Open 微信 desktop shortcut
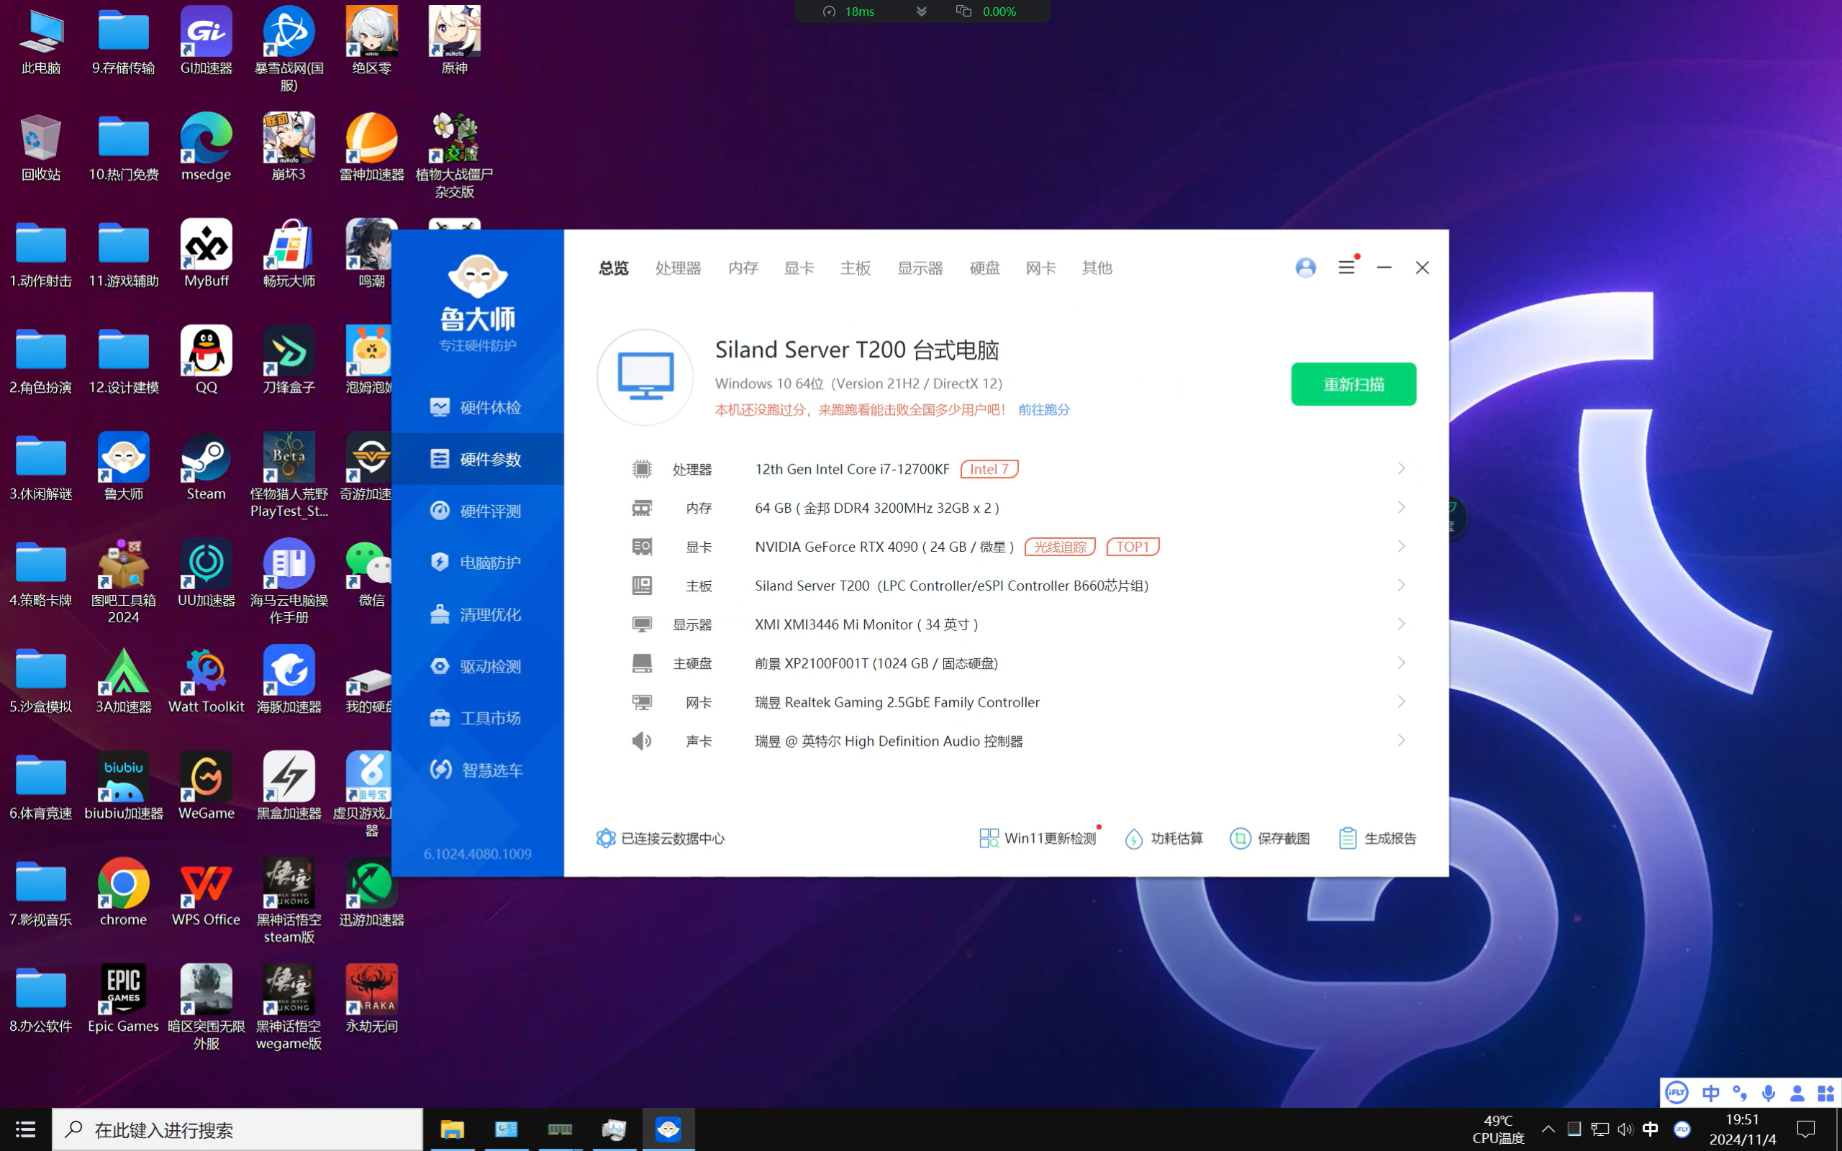This screenshot has height=1151, width=1842. [x=371, y=574]
